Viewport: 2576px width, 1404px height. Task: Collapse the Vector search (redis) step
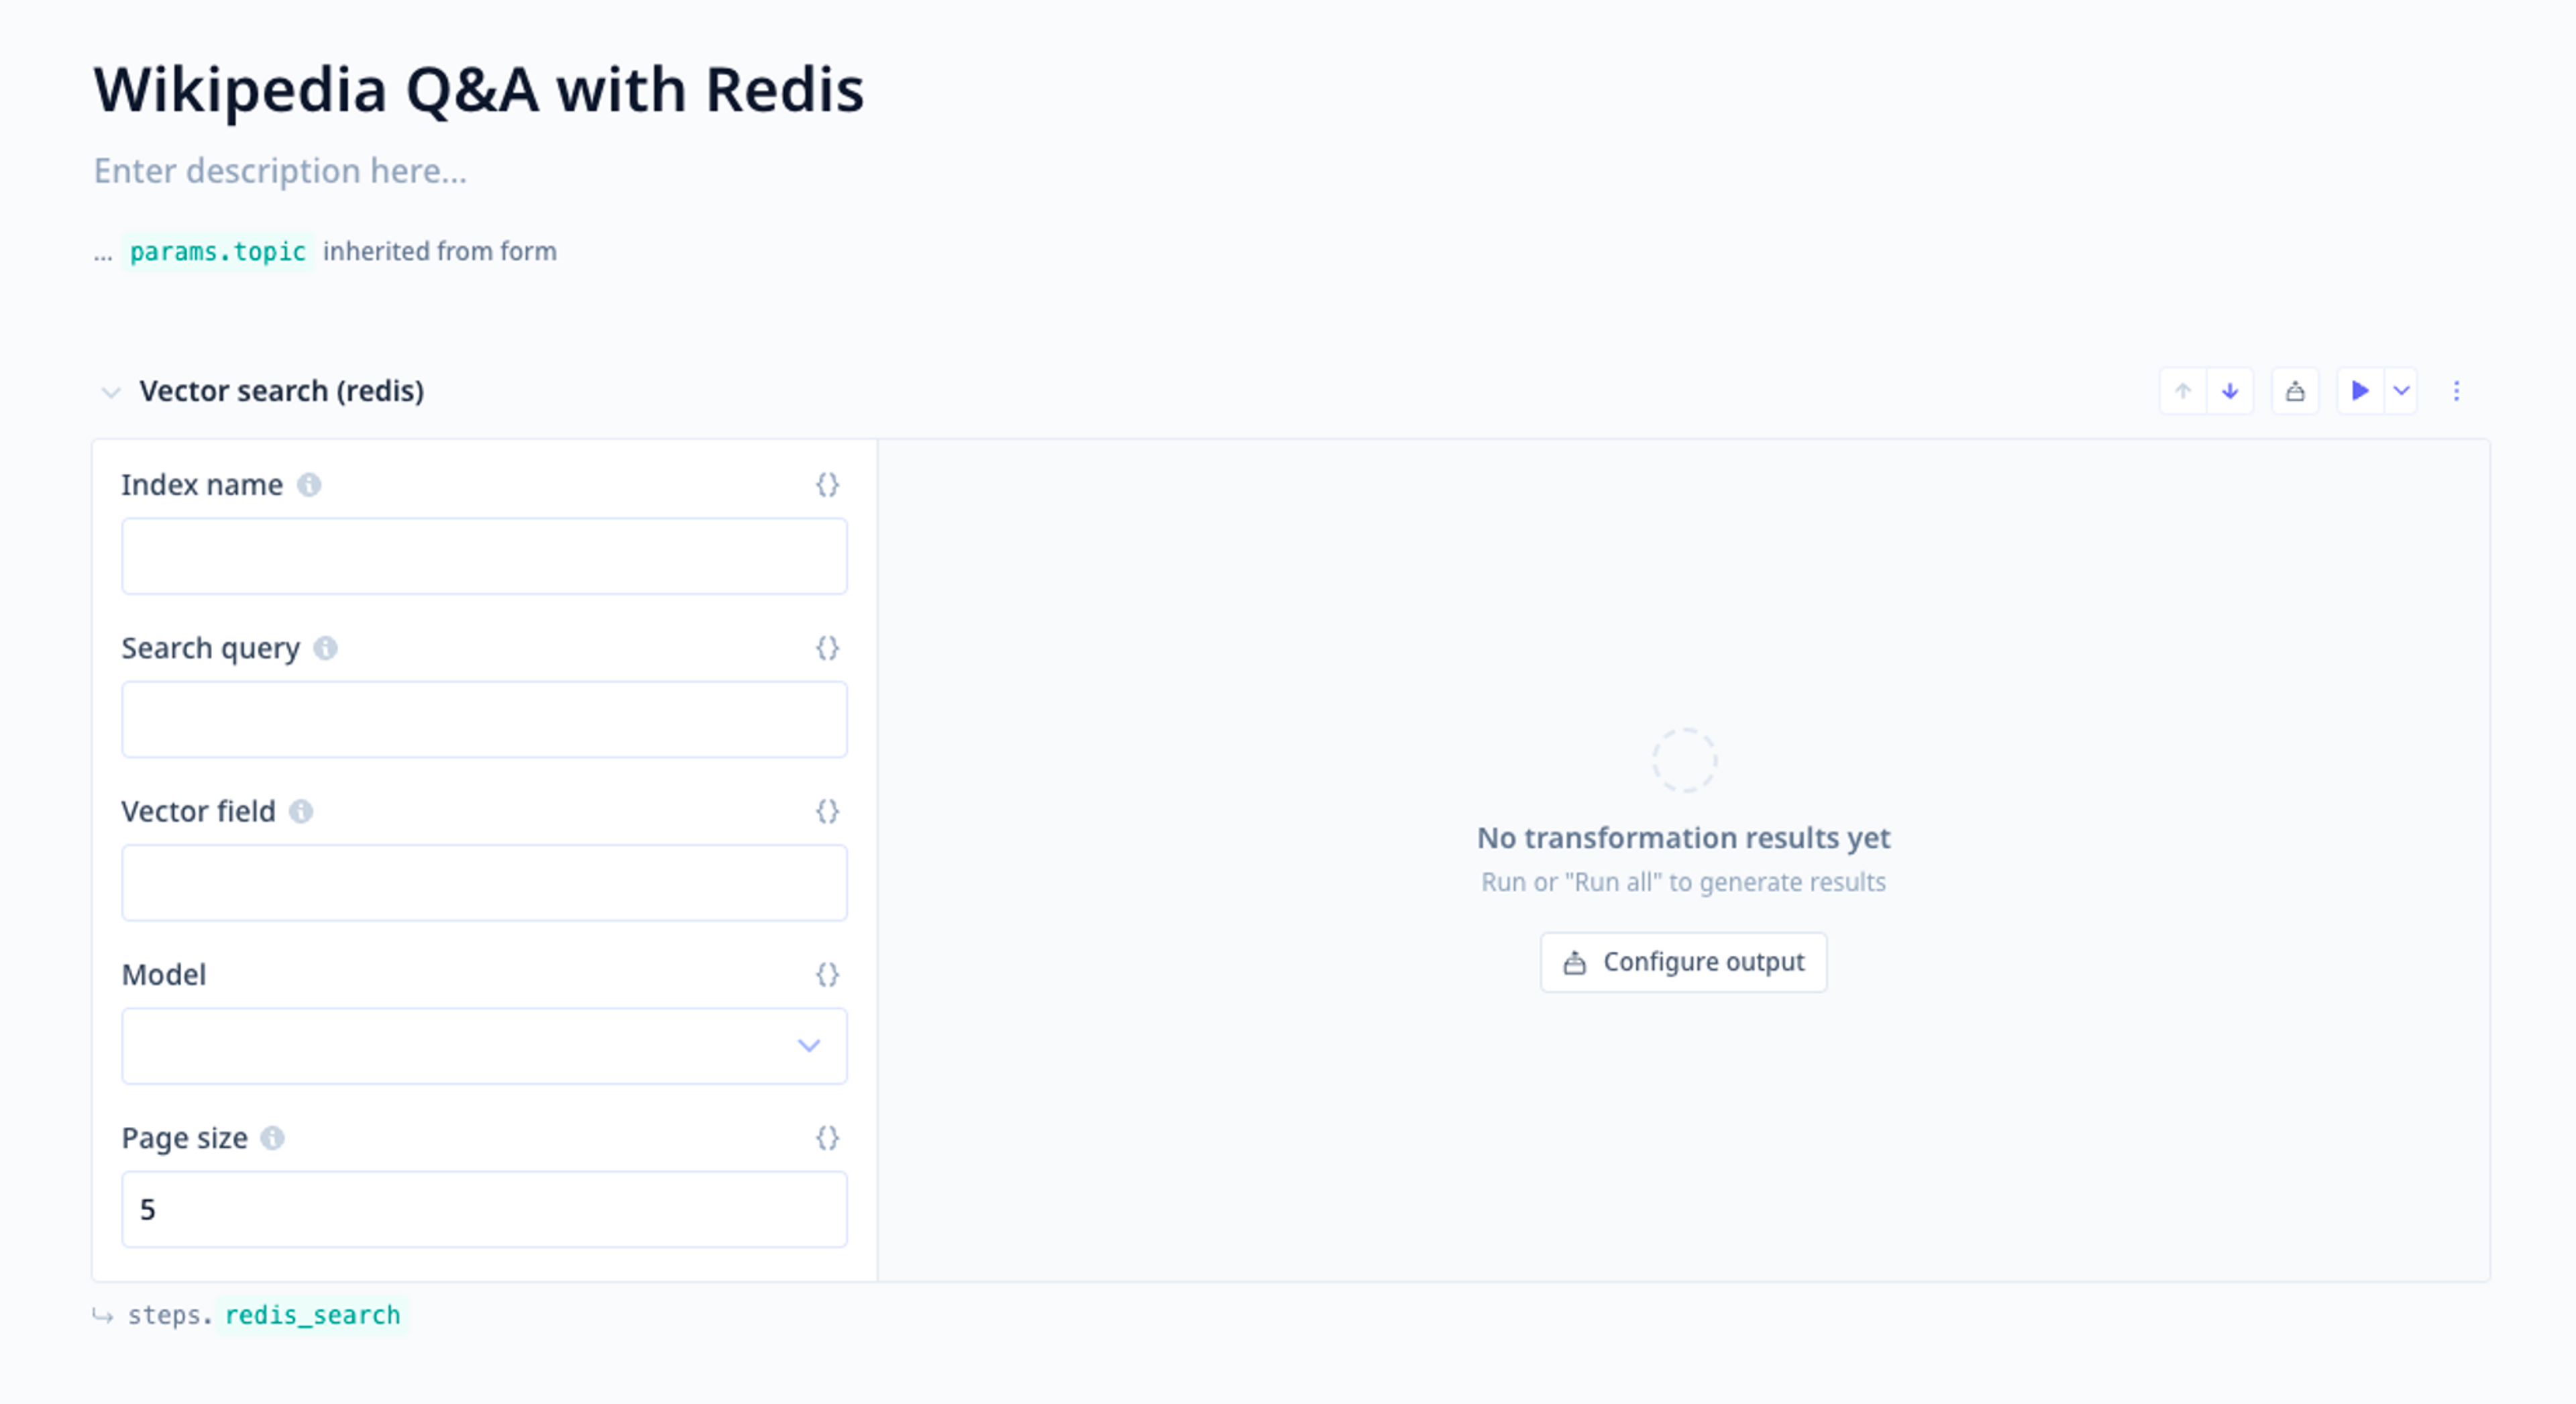[x=111, y=392]
